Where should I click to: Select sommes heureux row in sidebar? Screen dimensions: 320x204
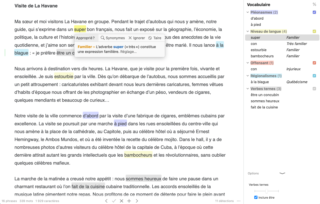pos(282,101)
